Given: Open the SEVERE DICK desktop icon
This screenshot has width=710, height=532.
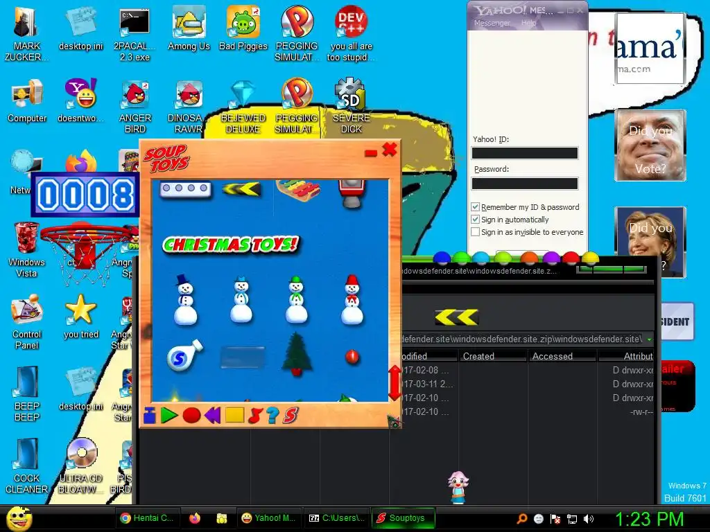Looking at the screenshot, I should 352,106.
